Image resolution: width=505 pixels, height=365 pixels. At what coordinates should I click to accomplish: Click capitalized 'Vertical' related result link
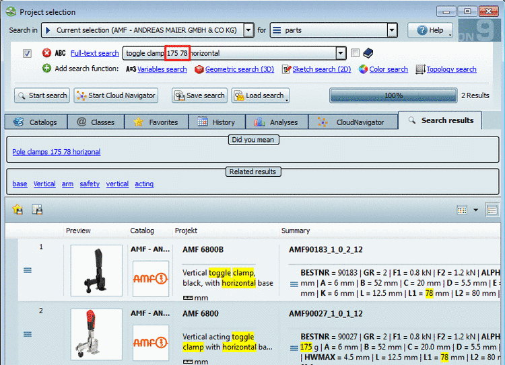pyautogui.click(x=44, y=184)
